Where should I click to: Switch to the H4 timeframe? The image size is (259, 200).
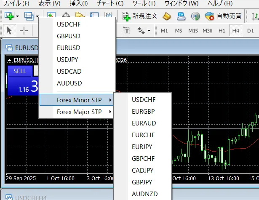pos(236,30)
